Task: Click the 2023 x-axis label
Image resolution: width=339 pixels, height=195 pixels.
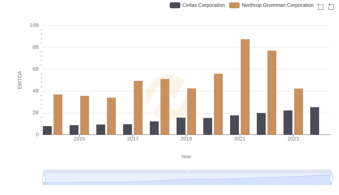Action: point(293,139)
